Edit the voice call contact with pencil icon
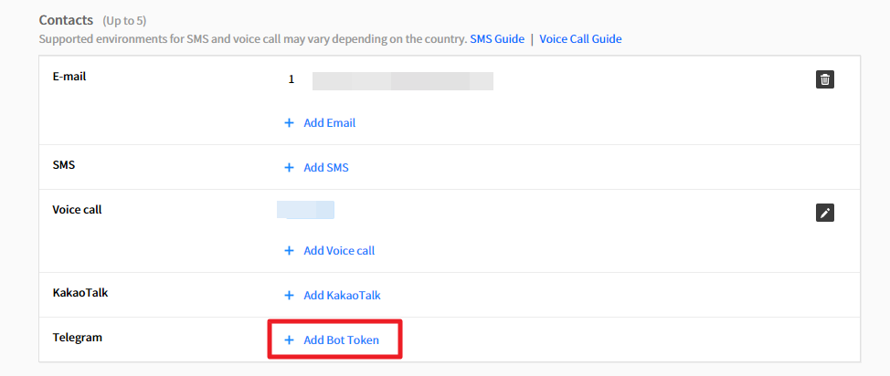This screenshot has width=890, height=376. pos(825,213)
